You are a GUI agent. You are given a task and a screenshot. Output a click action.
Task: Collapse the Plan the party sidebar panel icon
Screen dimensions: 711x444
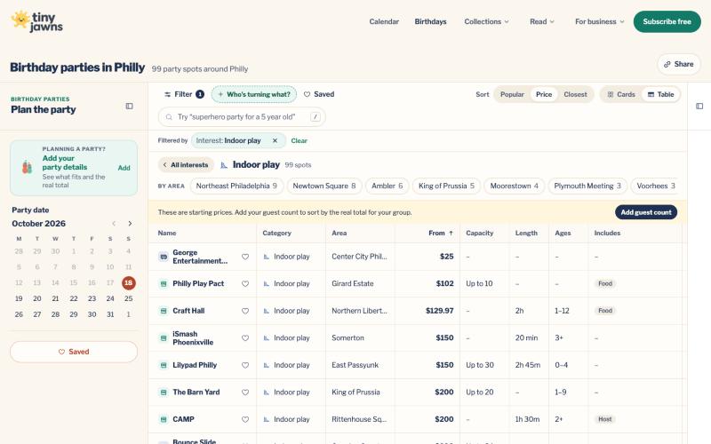[x=129, y=106]
